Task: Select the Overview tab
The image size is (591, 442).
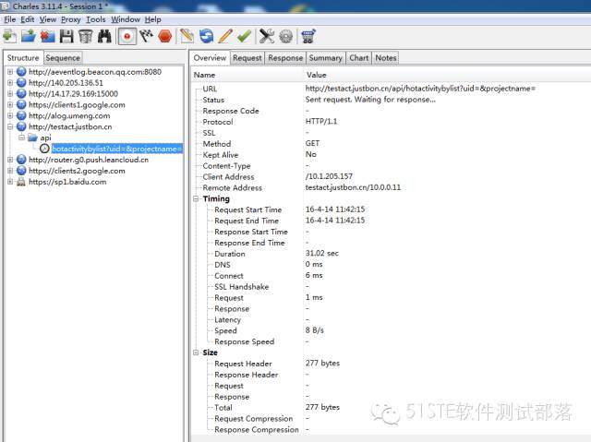Action: pos(210,57)
